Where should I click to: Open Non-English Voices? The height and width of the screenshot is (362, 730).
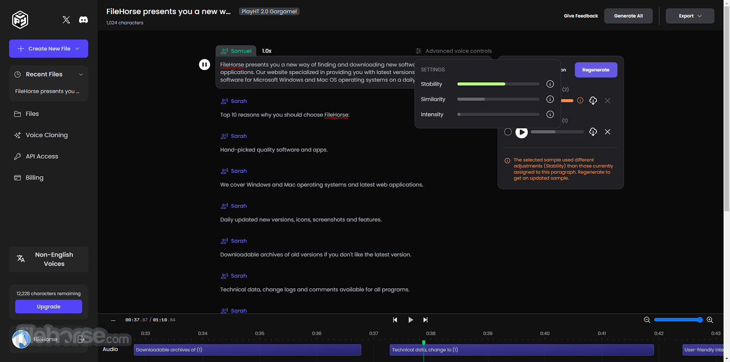(x=48, y=259)
